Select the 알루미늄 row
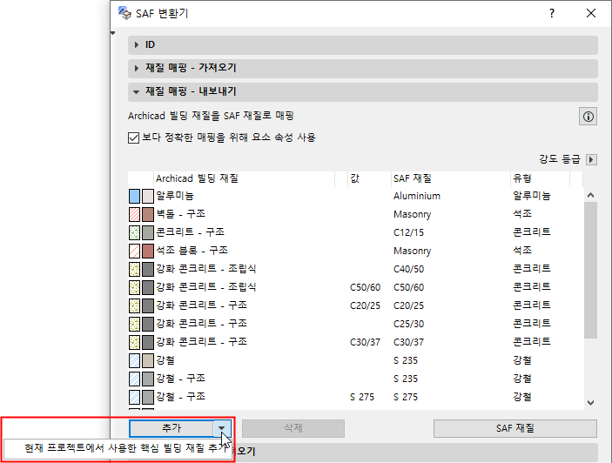This screenshot has height=463, width=612. (355, 196)
